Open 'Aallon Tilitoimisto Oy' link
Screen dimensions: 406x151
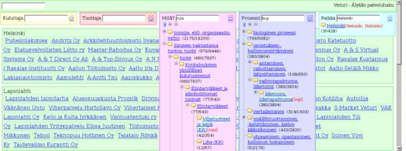point(97,68)
